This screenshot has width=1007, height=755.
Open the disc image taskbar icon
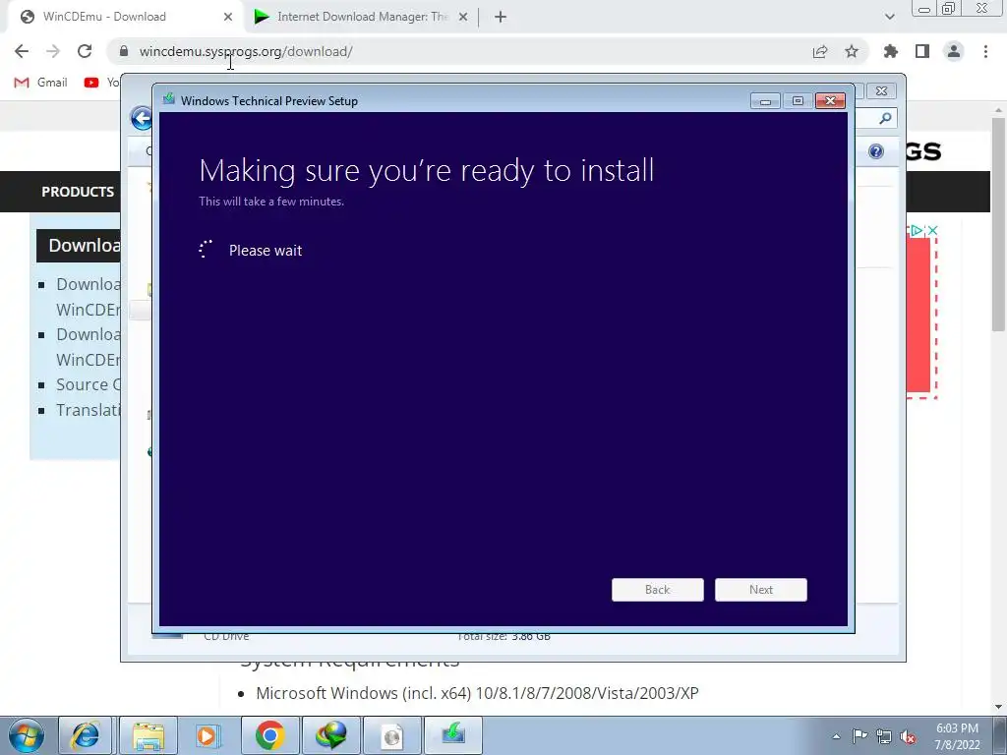pyautogui.click(x=391, y=735)
